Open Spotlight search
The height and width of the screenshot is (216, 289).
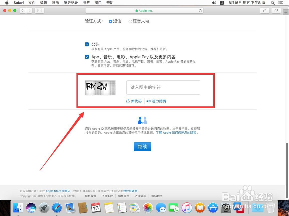(273, 3)
